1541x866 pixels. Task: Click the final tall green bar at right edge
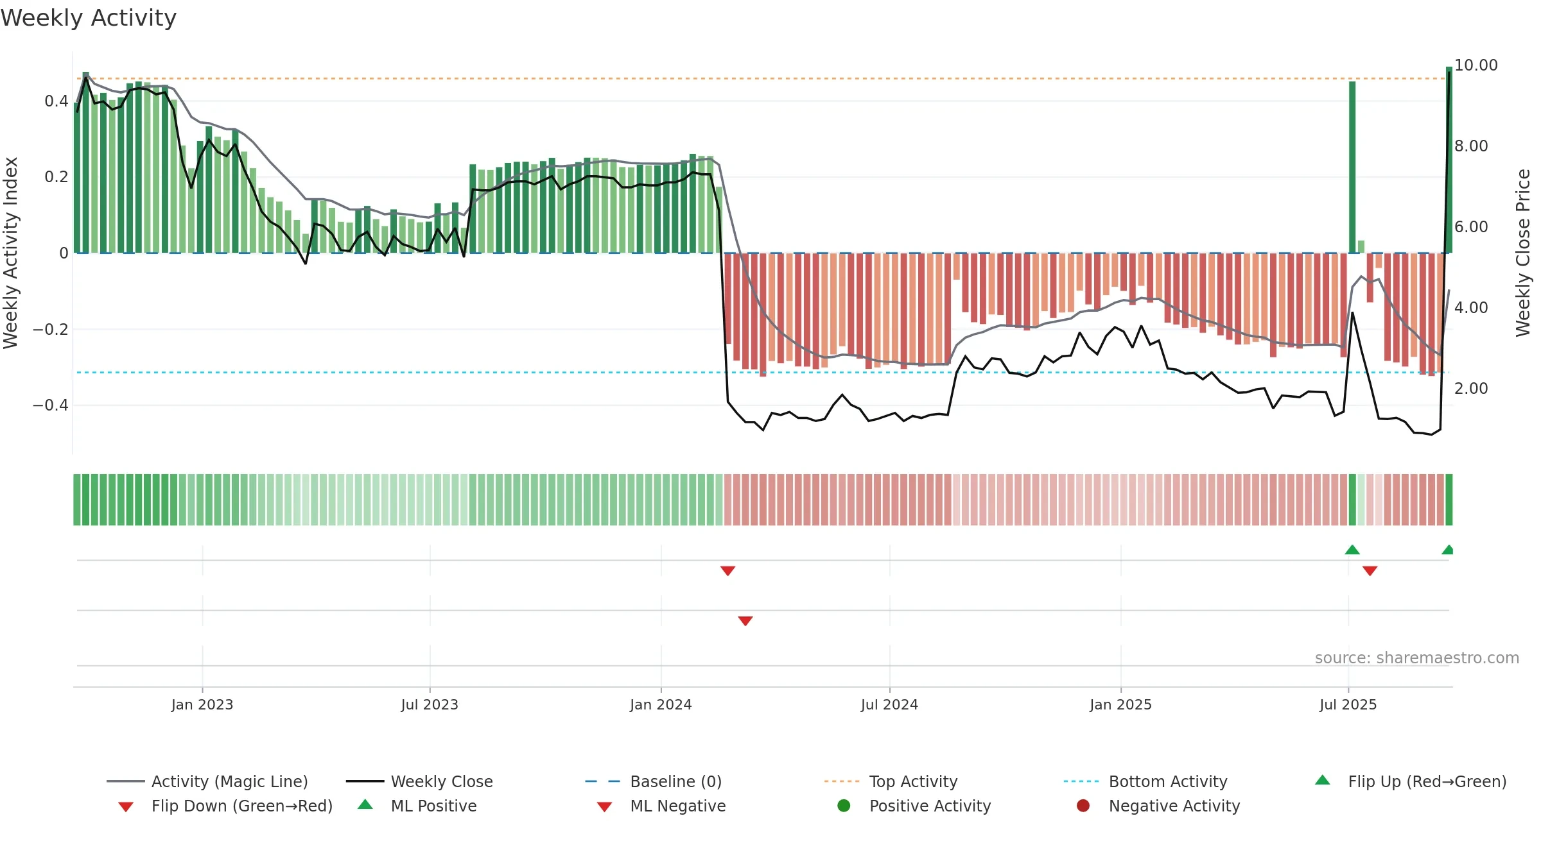click(x=1449, y=160)
